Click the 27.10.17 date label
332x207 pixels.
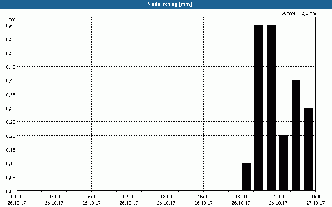(315, 203)
